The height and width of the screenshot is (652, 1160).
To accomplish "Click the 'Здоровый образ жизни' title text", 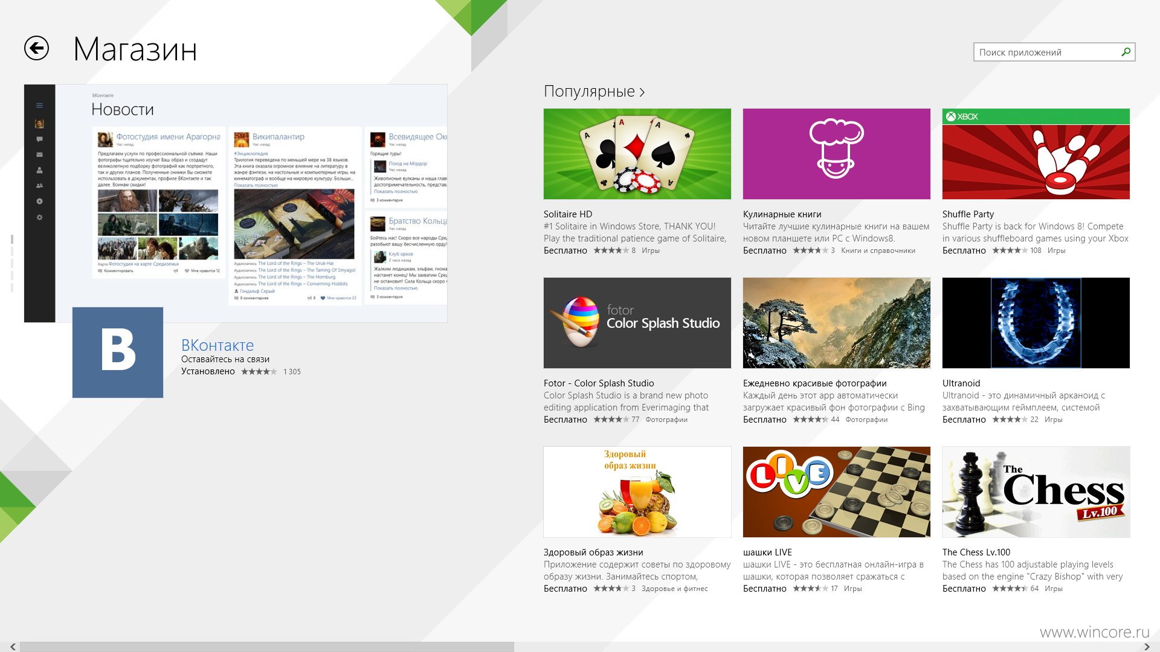I will pos(593,552).
